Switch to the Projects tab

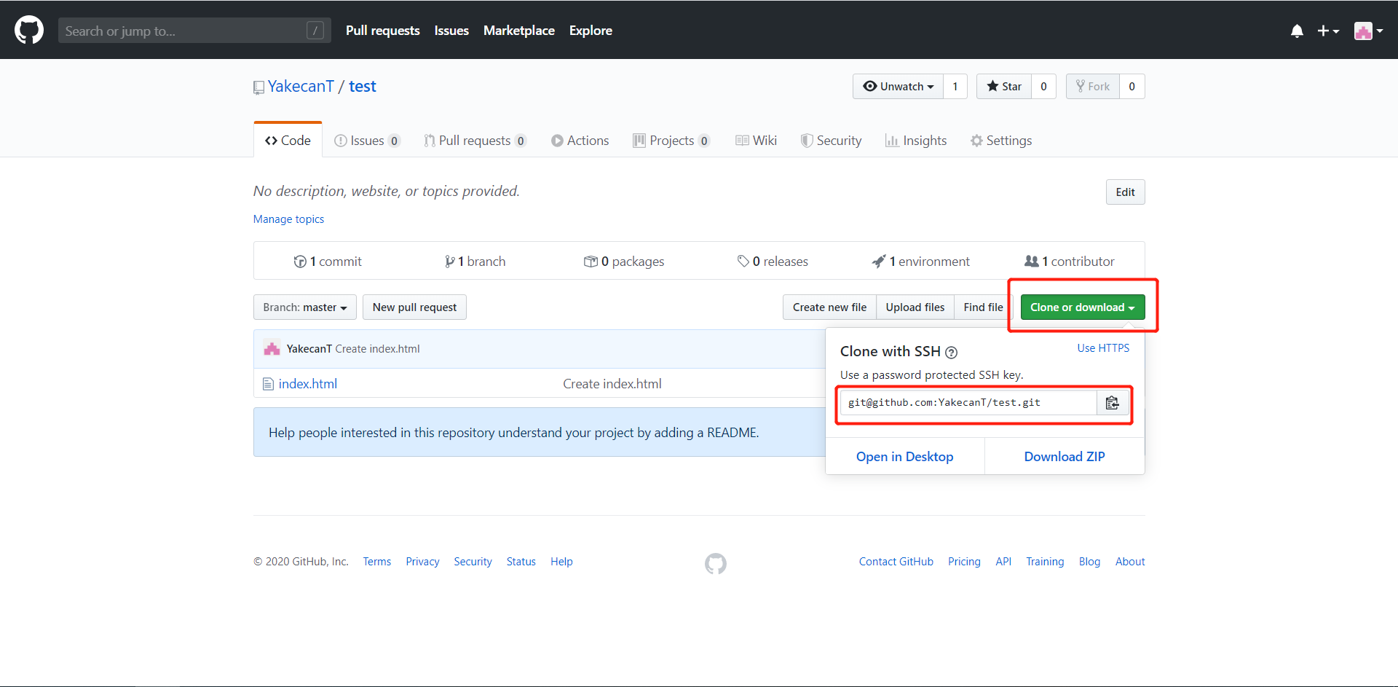pos(671,141)
